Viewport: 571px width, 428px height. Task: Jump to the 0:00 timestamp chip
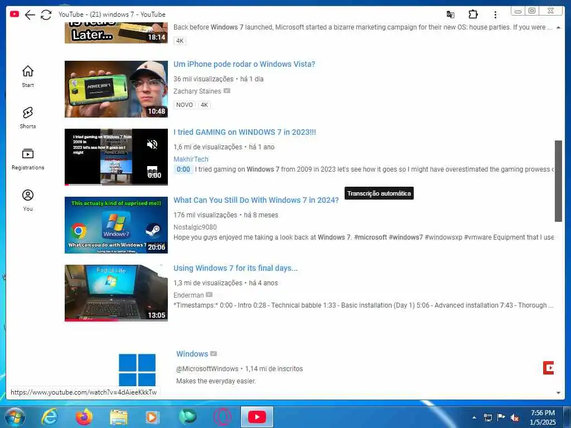(183, 169)
